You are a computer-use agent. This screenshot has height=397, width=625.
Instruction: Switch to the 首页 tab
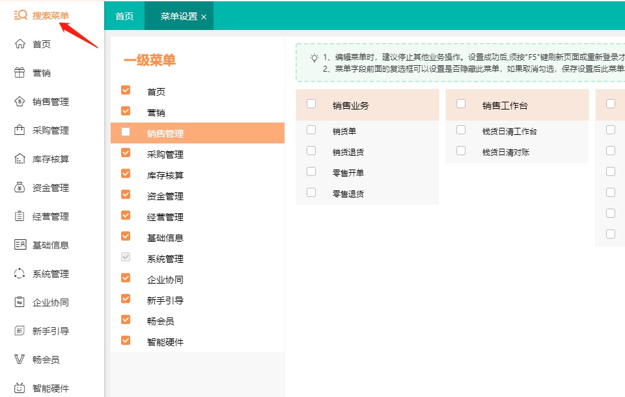pyautogui.click(x=124, y=16)
